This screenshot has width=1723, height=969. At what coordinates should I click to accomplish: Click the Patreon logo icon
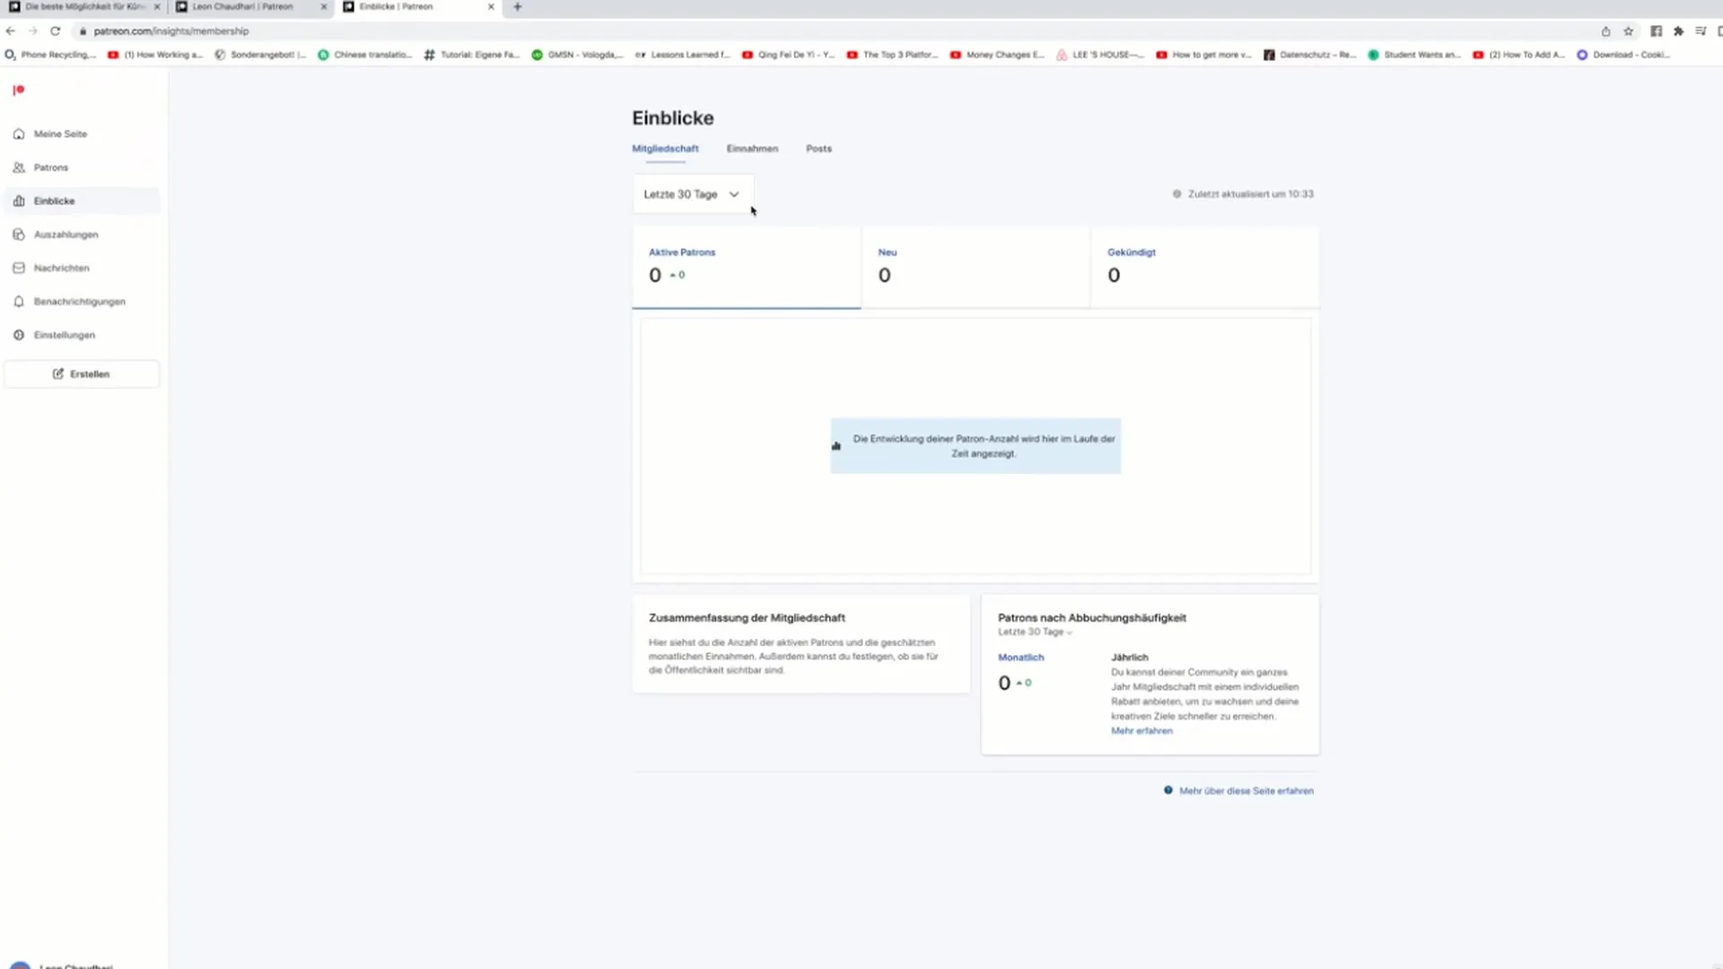click(x=18, y=90)
